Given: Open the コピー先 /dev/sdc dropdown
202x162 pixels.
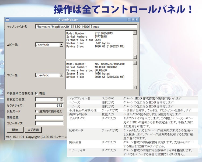Looking at the screenshot, I should pos(61,75).
